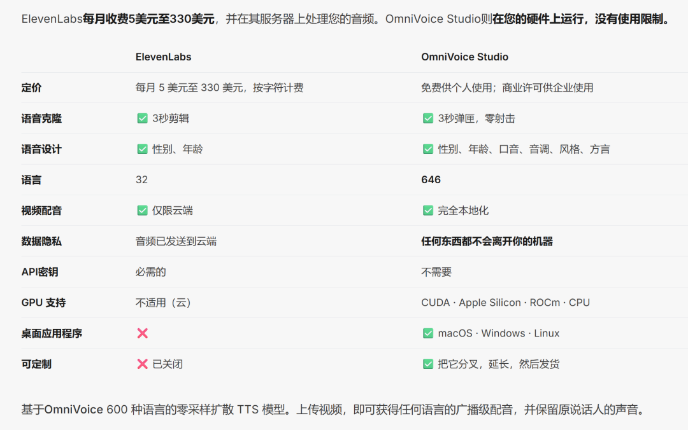Click cell 不需要 in API密钥 row
Image resolution: width=688 pixels, height=430 pixels.
tap(436, 272)
